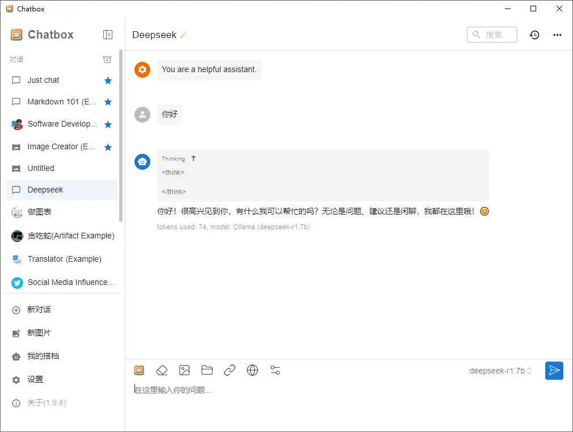The width and height of the screenshot is (573, 432).
Task: Open the 贪吃蛇 Artifact Example conversation
Action: coord(62,236)
